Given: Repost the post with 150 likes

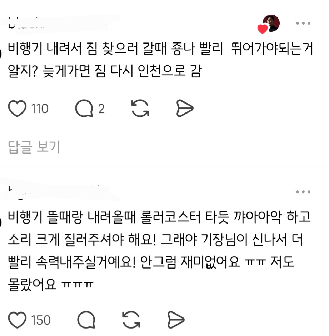Looking at the screenshot, I should point(131,320).
